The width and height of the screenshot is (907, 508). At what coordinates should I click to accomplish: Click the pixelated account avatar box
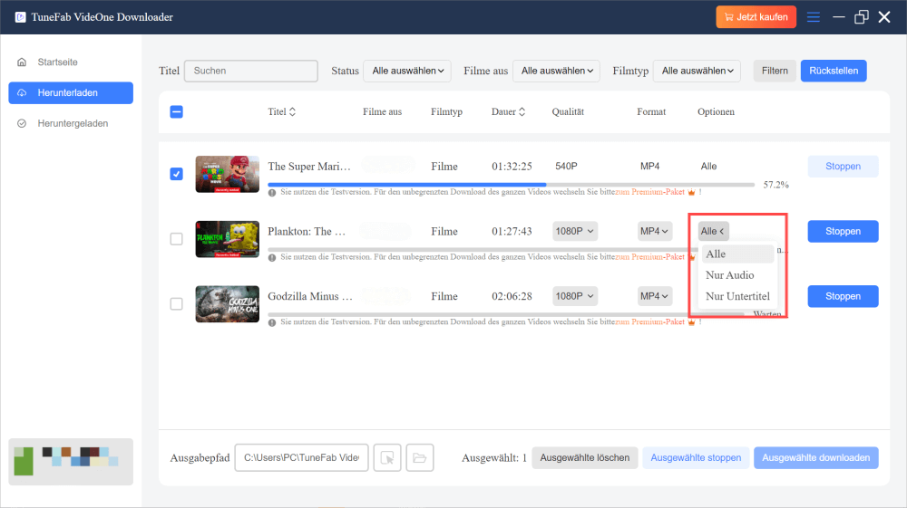pos(71,461)
